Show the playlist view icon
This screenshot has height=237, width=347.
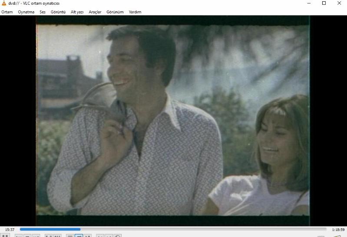tap(70, 236)
